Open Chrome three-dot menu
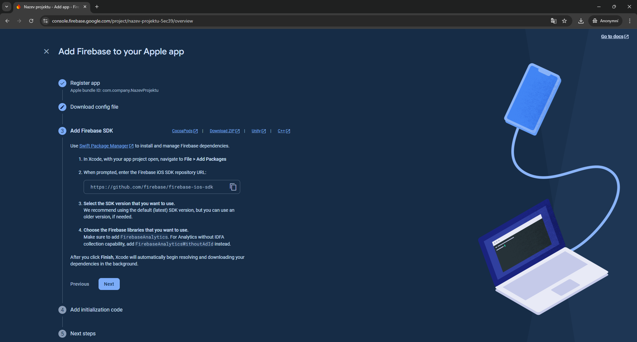The height and width of the screenshot is (342, 637). click(x=629, y=21)
